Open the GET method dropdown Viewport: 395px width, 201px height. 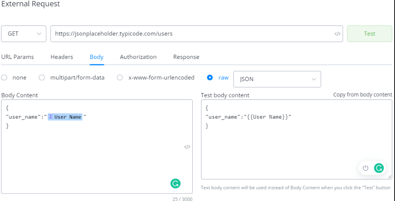[23, 34]
